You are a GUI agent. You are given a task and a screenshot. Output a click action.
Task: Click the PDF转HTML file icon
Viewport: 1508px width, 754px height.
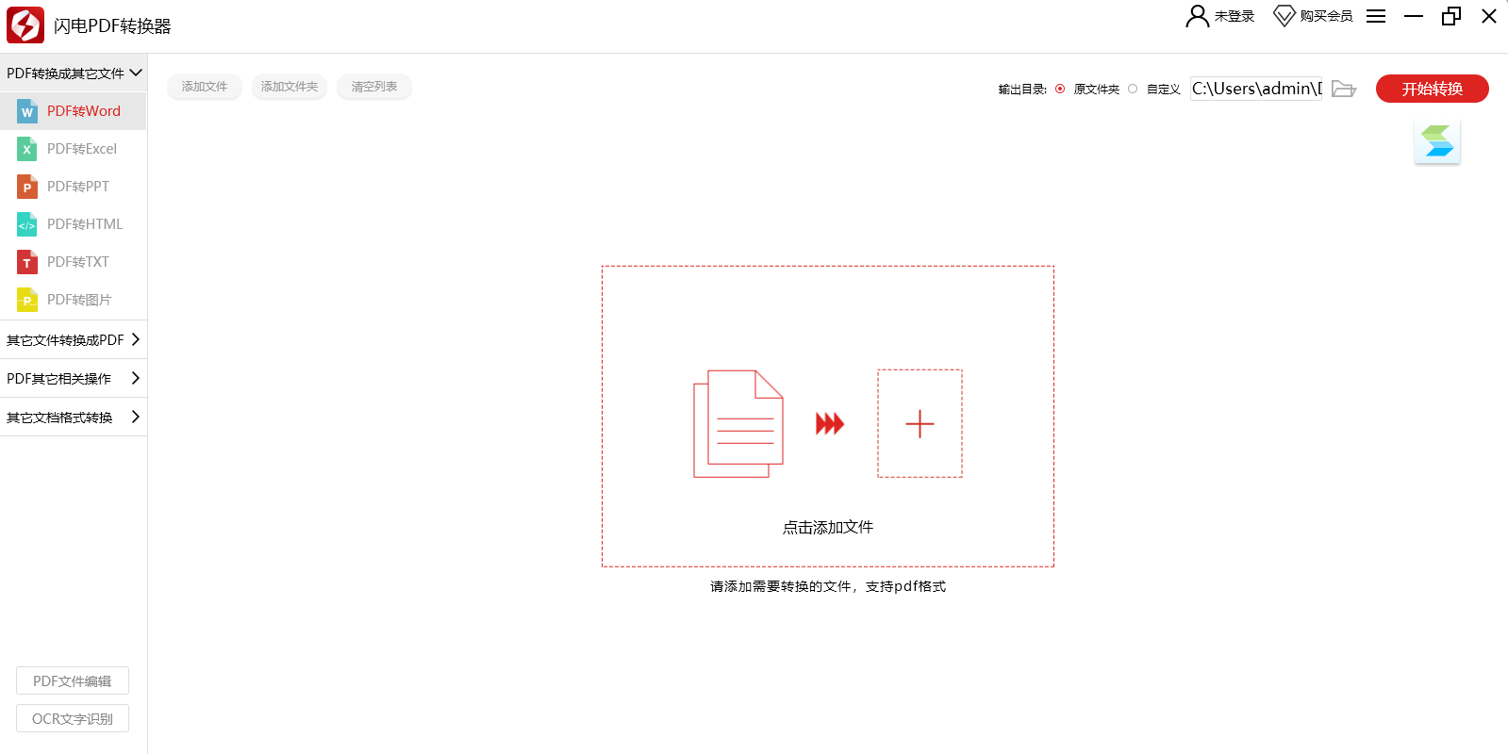coord(27,224)
